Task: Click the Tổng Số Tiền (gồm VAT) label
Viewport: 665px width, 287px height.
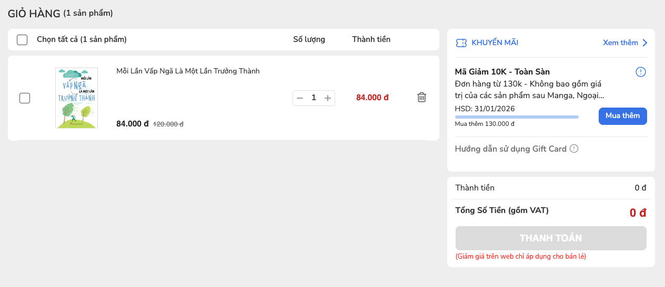Action: coord(502,210)
